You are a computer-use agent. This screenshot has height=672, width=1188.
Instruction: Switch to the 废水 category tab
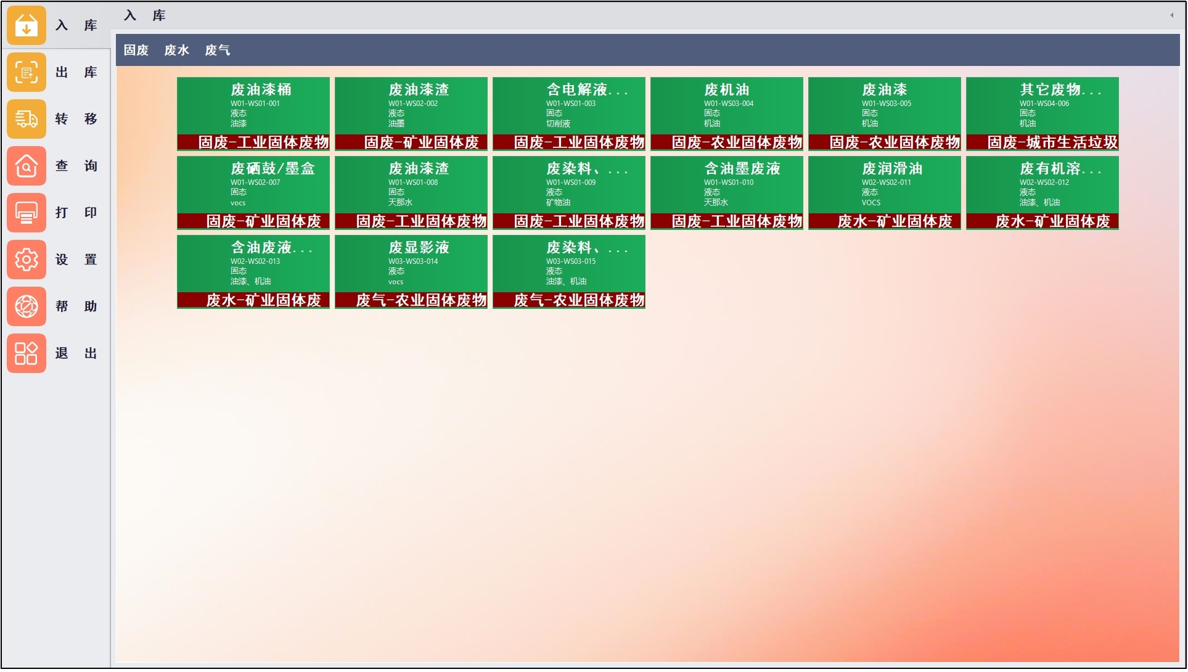tap(176, 51)
